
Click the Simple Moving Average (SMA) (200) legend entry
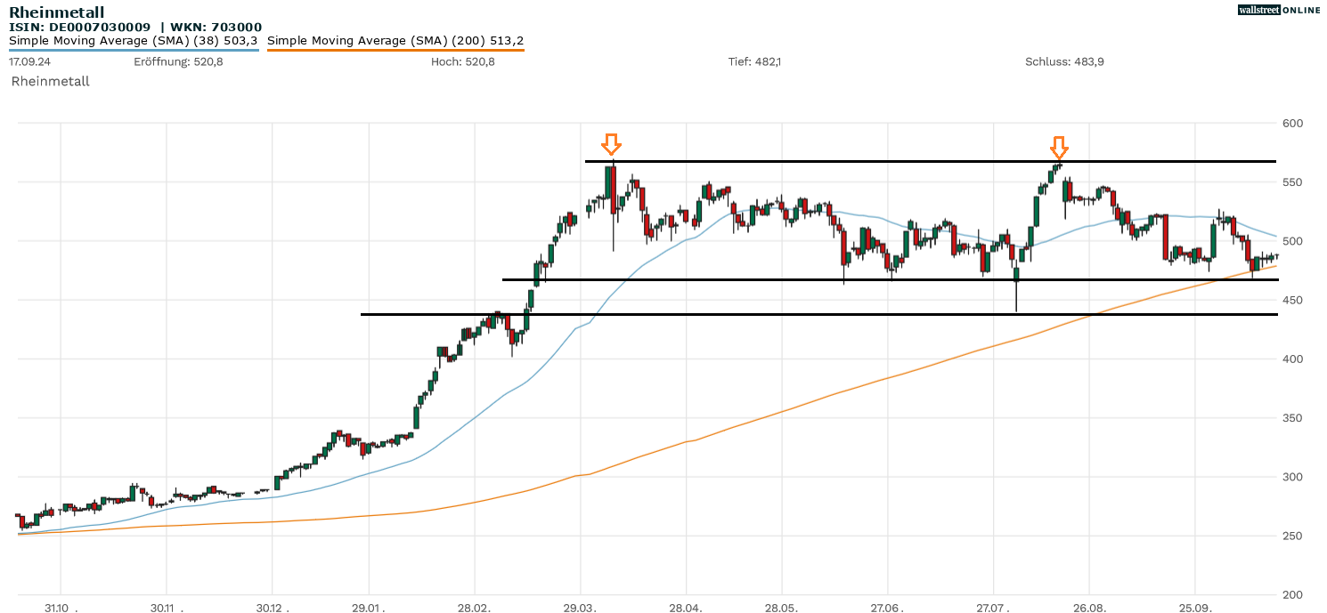click(395, 40)
